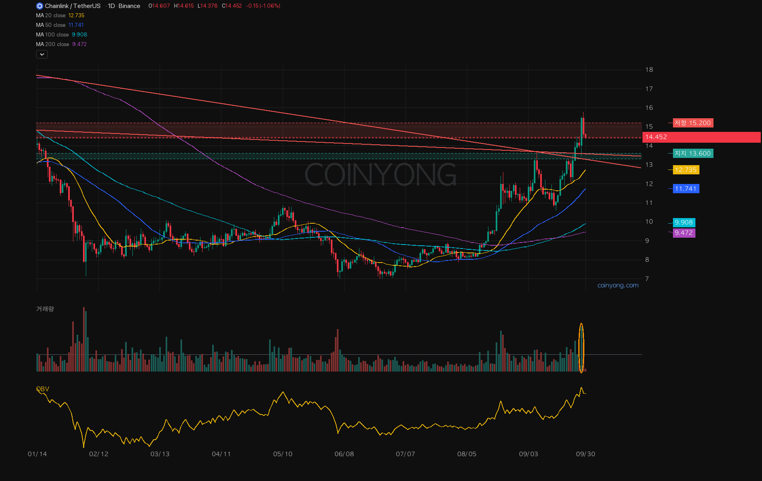
Task: Click the 저항 15.200 resistance label
Action: 693,123
